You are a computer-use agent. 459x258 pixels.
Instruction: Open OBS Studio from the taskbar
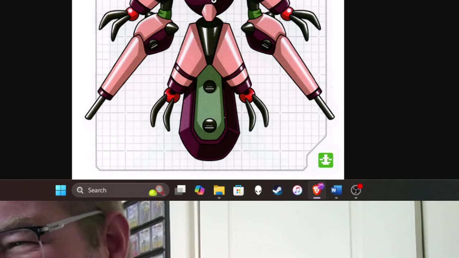pyautogui.click(x=356, y=190)
